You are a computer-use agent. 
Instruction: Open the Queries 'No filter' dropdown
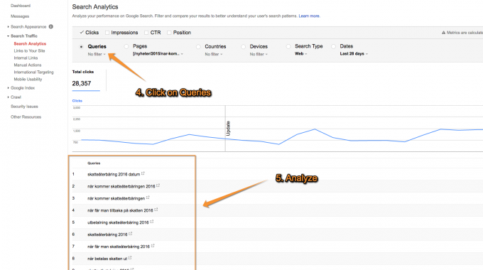pos(97,54)
